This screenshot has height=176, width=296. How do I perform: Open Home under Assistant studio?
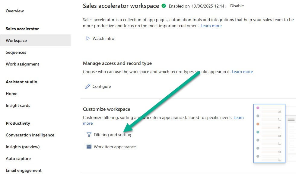[11, 94]
